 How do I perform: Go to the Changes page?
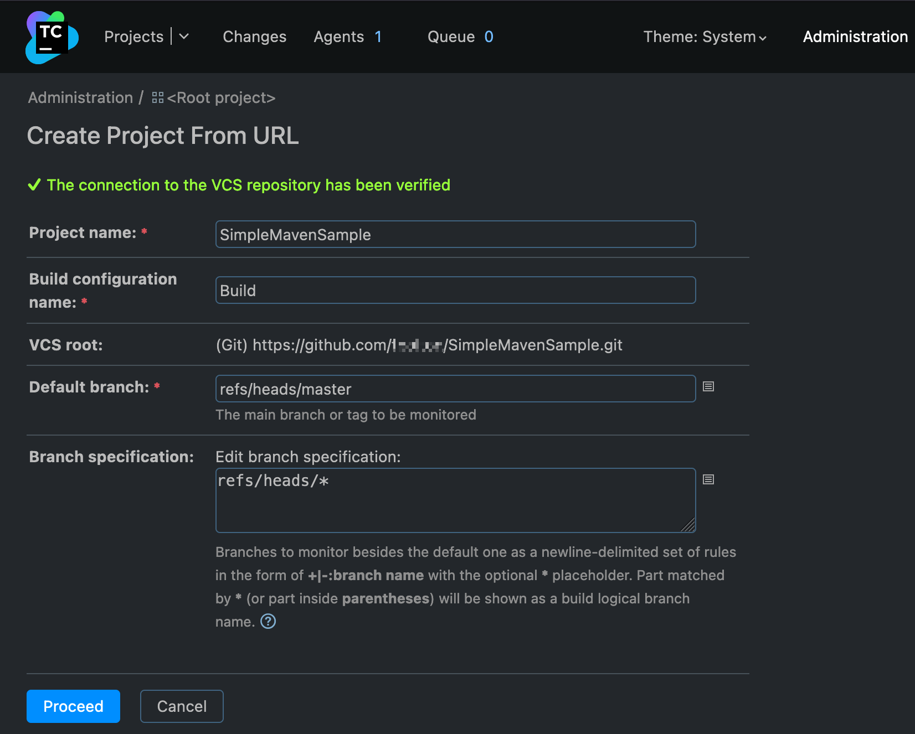254,37
